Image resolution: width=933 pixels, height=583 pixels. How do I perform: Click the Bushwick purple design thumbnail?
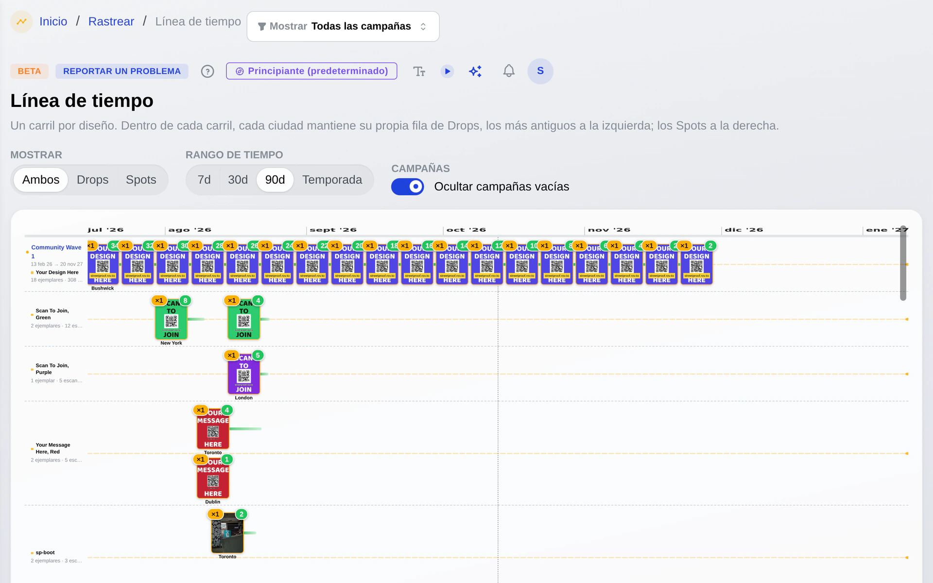pos(103,264)
